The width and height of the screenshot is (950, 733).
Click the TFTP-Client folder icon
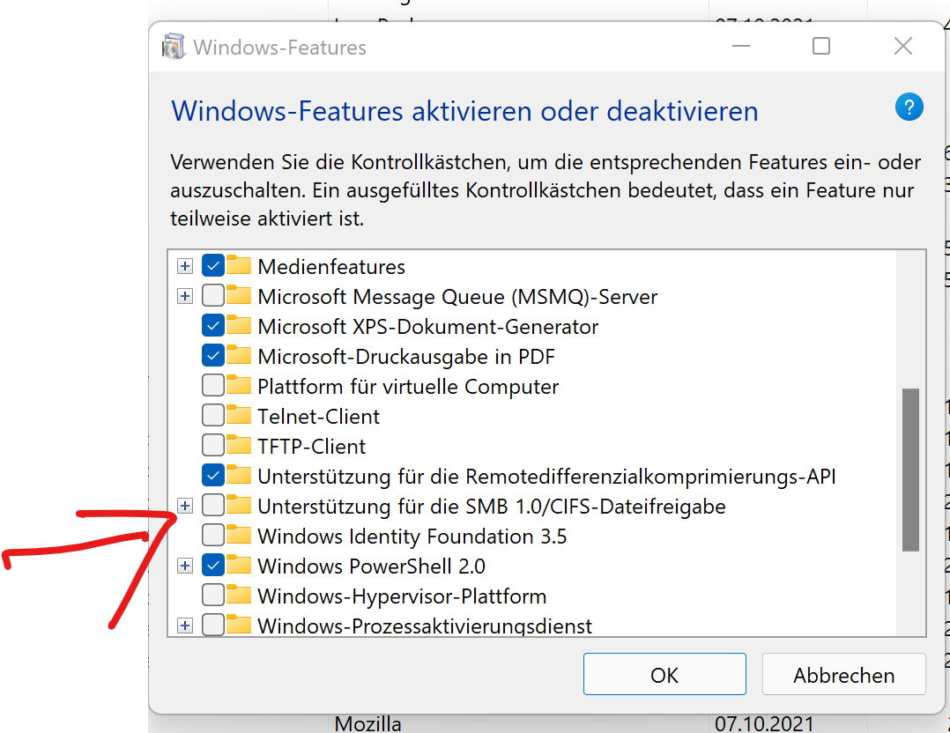point(239,446)
